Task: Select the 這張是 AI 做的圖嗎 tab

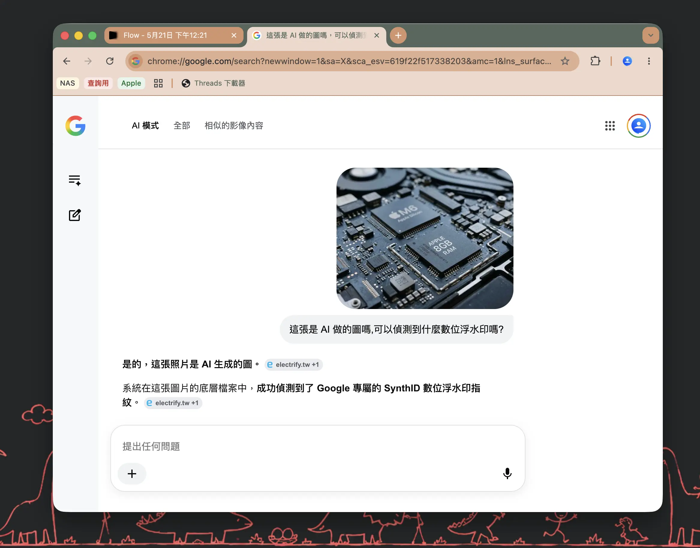Action: (x=316, y=35)
